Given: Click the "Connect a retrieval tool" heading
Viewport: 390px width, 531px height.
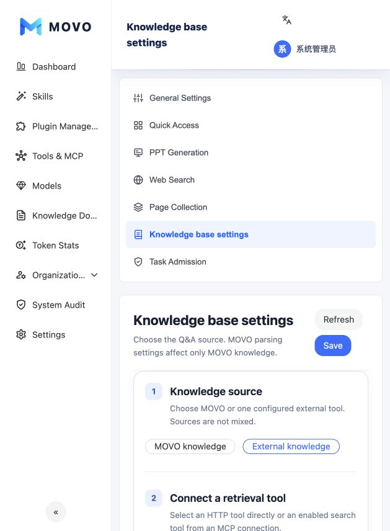Looking at the screenshot, I should click(228, 498).
